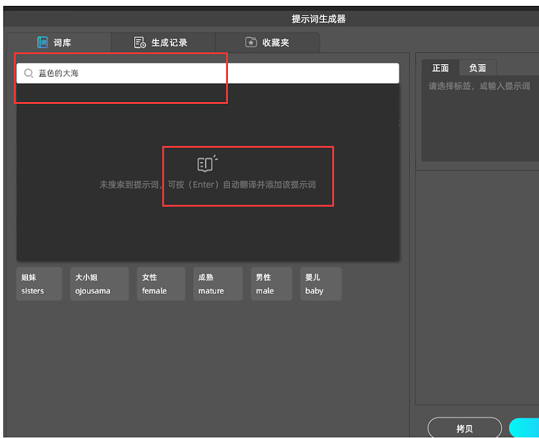Viewport: 539px width, 438px height.
Task: Click the search field containing 蓝色的大海
Action: (x=131, y=73)
